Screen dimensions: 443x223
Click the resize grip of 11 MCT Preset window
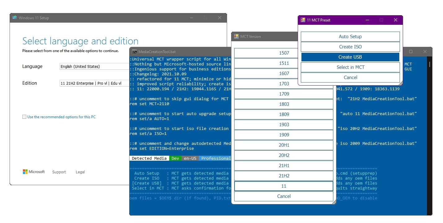coord(401,83)
